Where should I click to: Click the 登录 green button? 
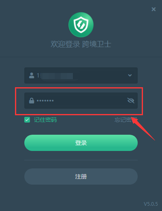(81, 143)
